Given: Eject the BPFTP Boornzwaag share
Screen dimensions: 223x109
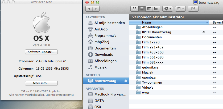Looking at the screenshot, I should (x=204, y=32).
